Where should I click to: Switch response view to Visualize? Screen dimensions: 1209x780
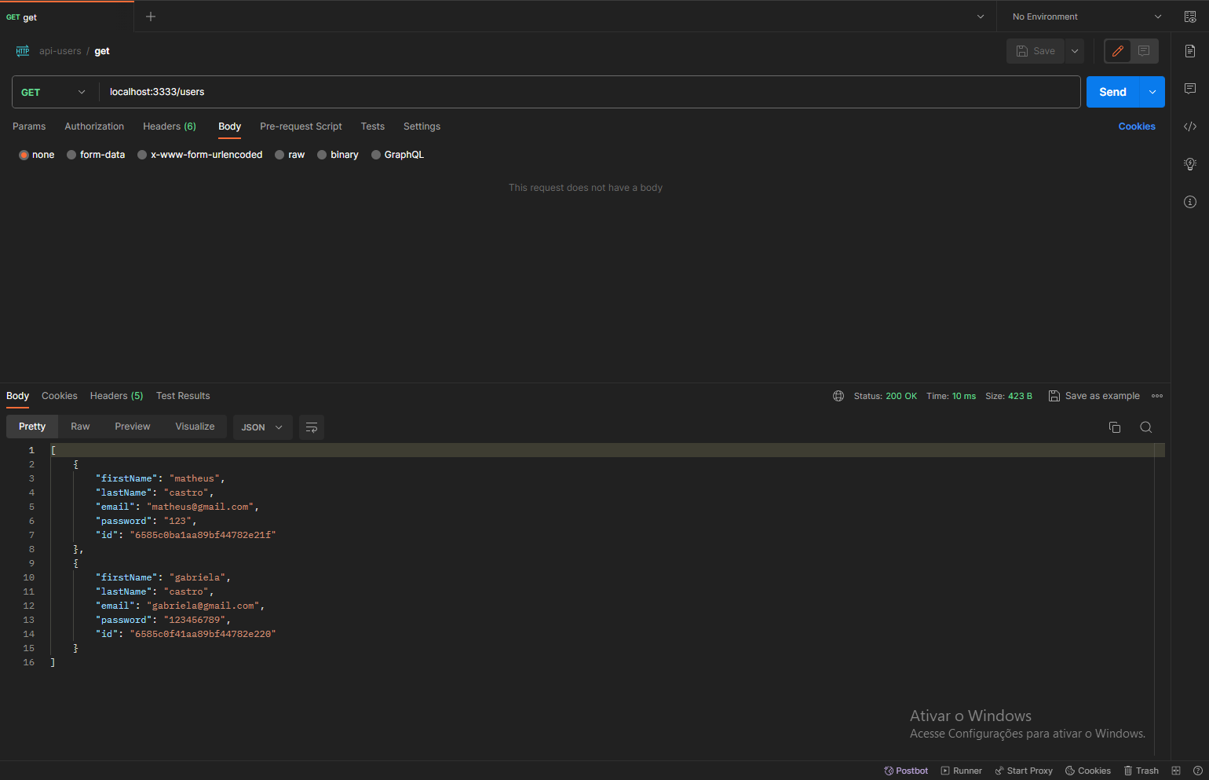(195, 427)
